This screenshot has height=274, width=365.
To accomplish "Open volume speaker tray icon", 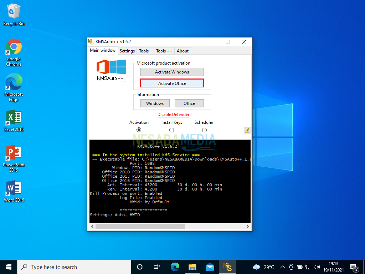I will (317, 267).
